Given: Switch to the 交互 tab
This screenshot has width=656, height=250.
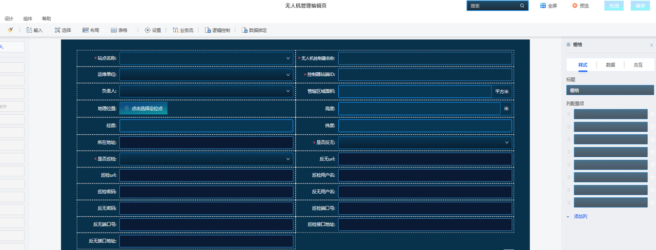Looking at the screenshot, I should coord(638,65).
